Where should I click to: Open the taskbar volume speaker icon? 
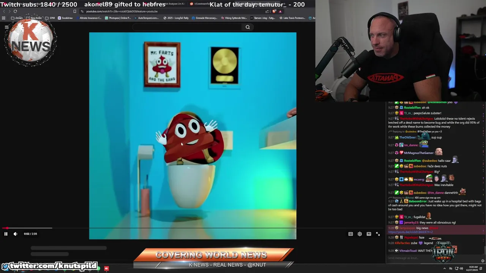pos(461,268)
